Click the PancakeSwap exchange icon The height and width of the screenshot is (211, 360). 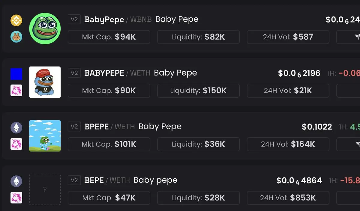[16, 37]
